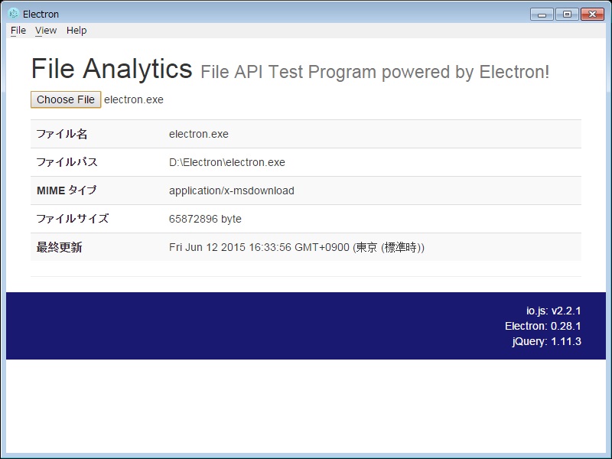Open the Help menu

click(76, 31)
